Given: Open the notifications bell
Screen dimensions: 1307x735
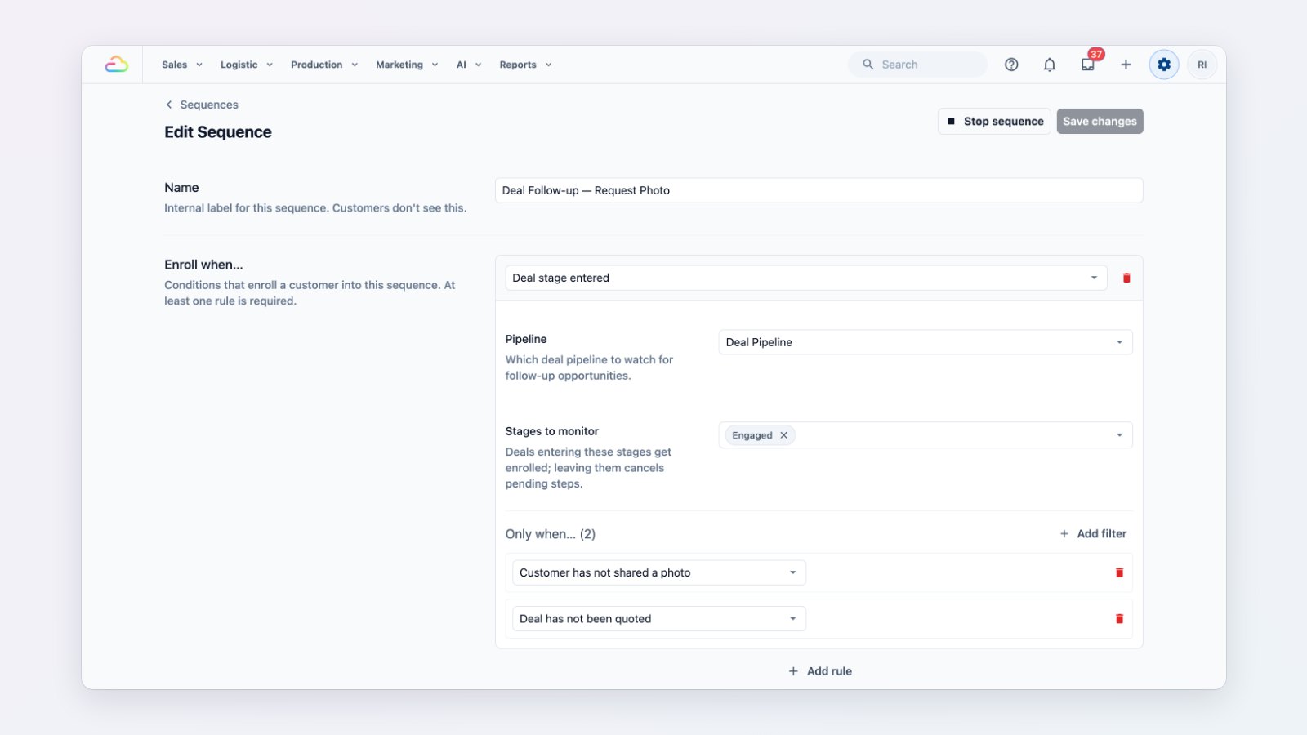Looking at the screenshot, I should (1050, 65).
